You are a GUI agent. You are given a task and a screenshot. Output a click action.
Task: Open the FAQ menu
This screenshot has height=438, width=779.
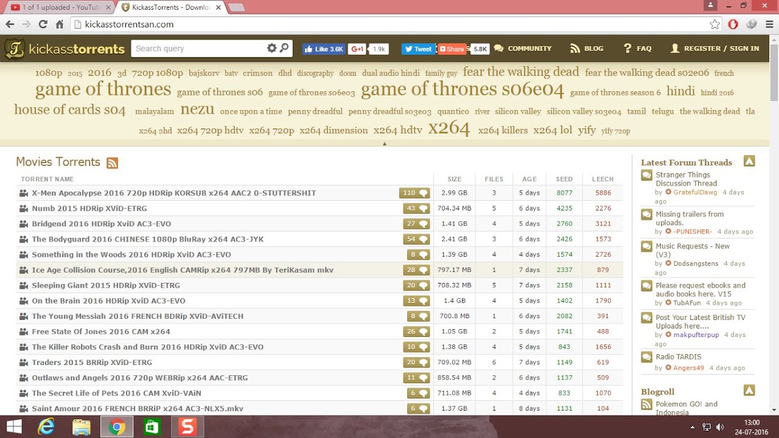[637, 49]
